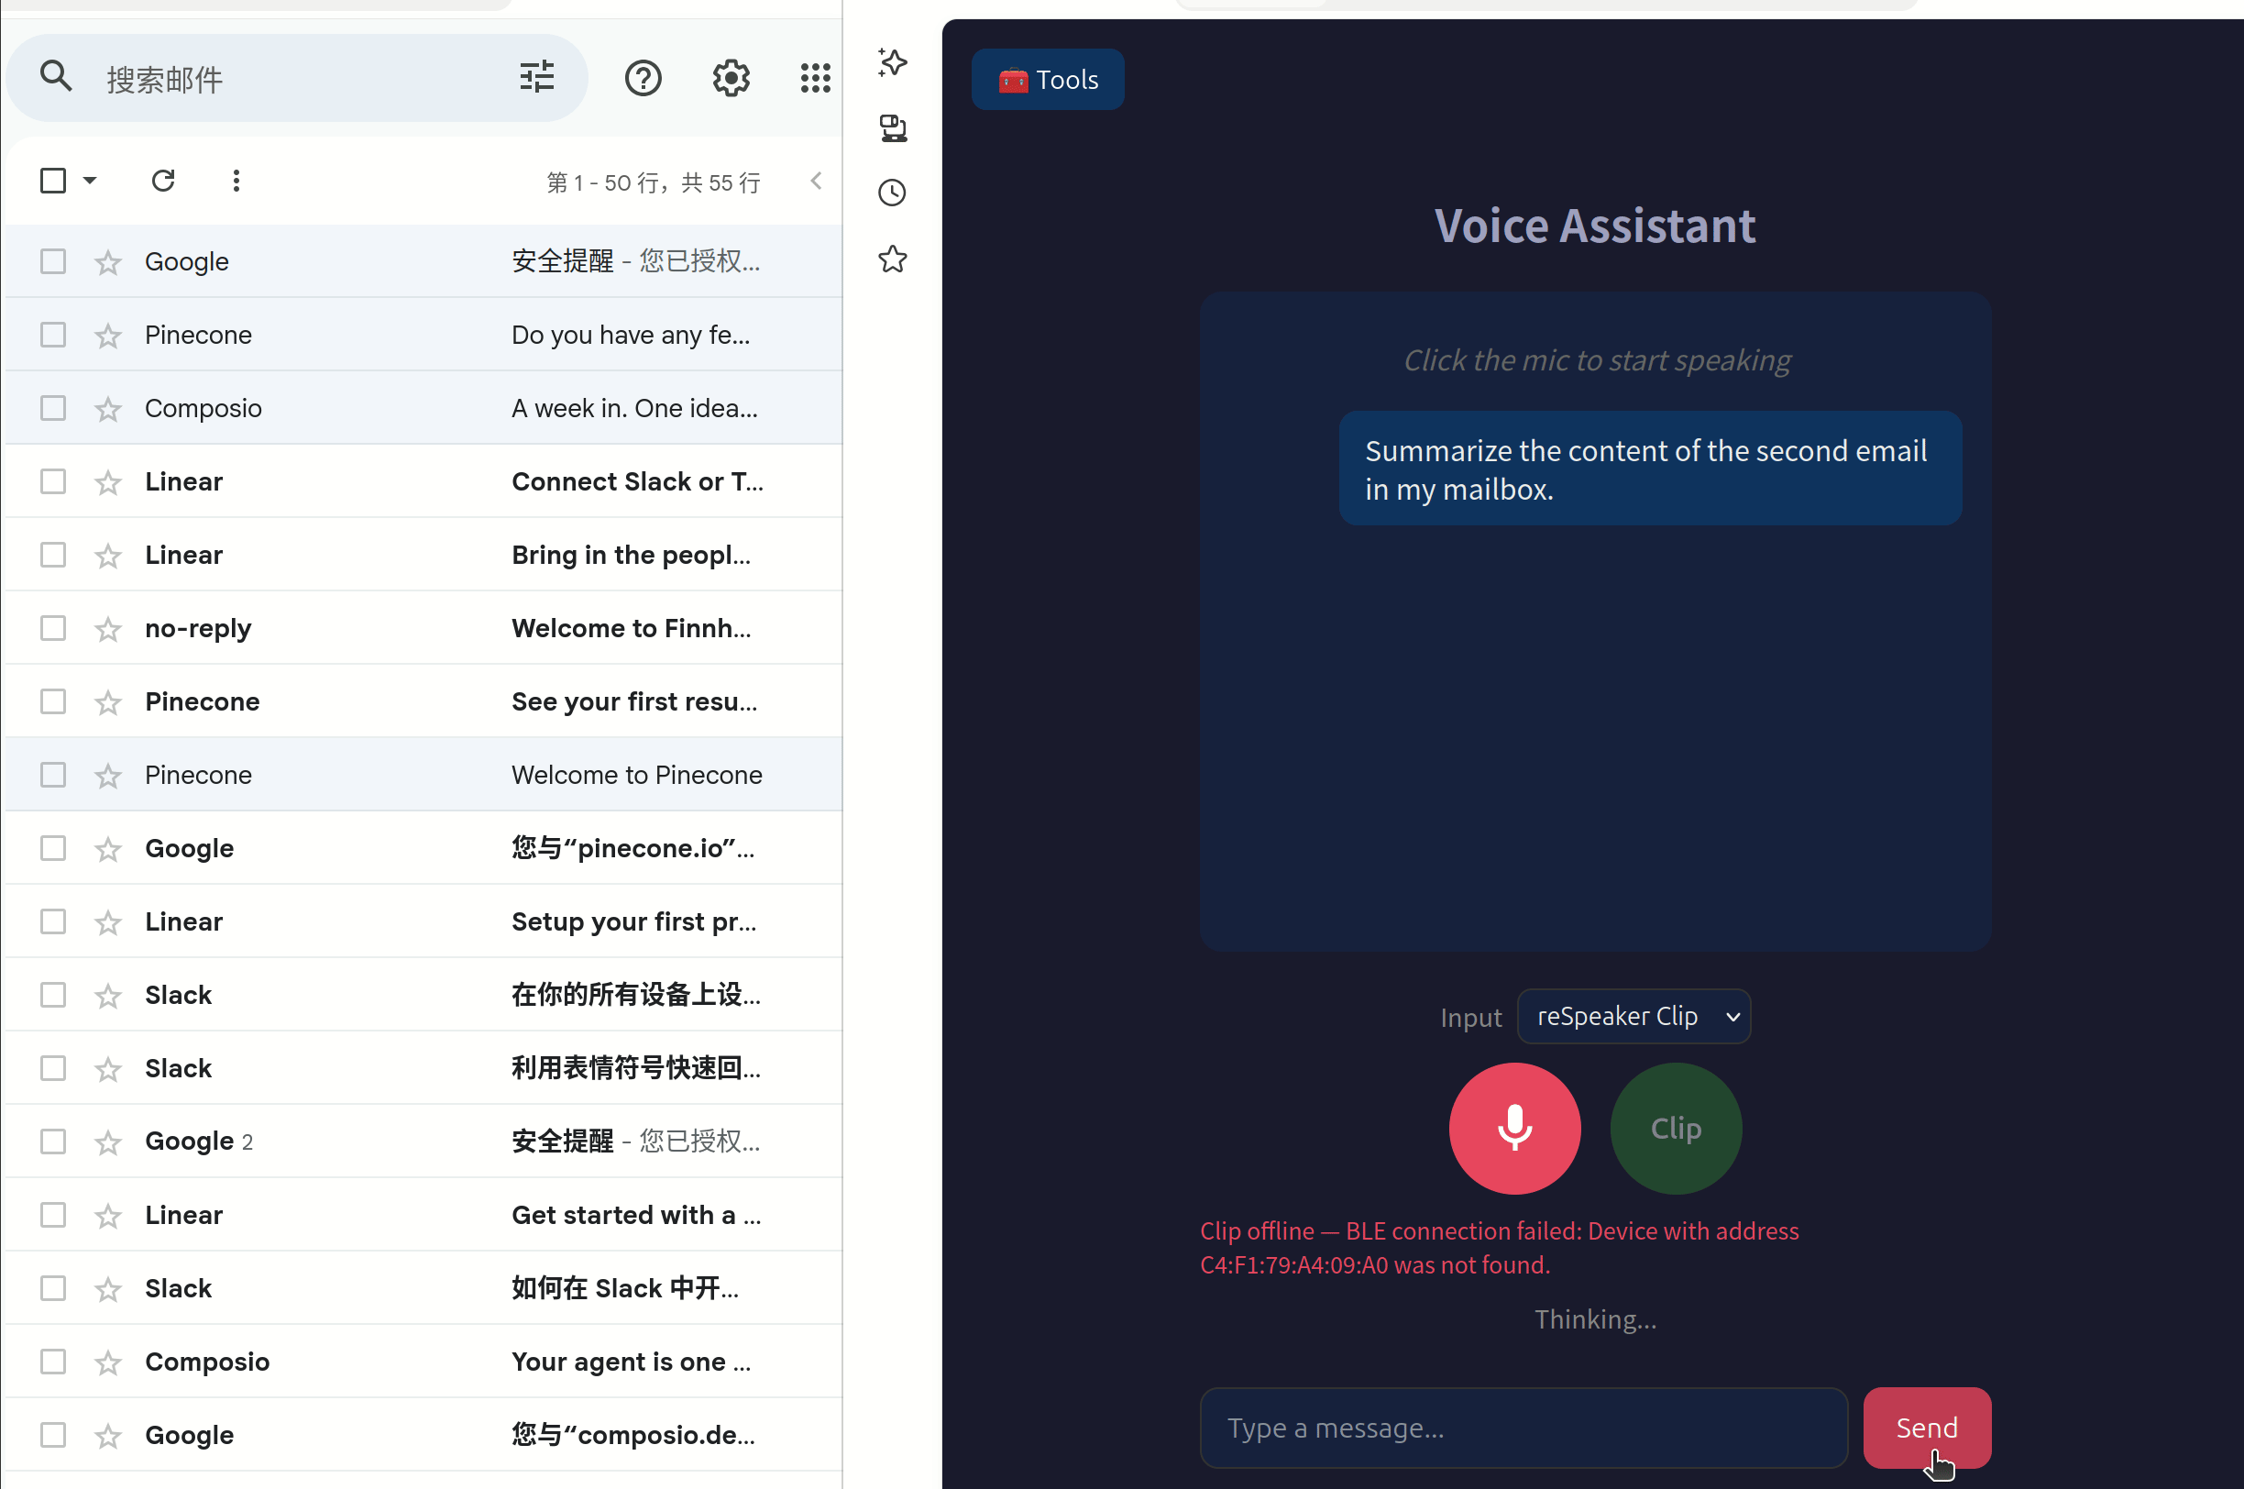Open Gmail settings gear
2244x1489 pixels.
click(x=731, y=78)
